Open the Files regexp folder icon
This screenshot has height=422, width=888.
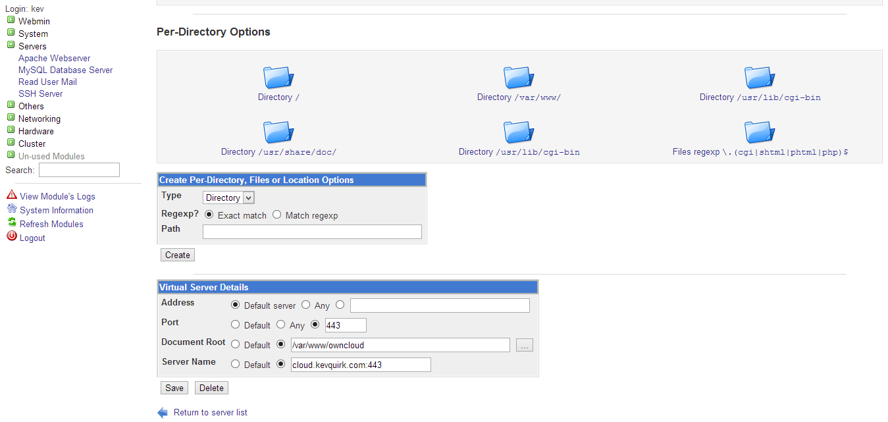[760, 132]
